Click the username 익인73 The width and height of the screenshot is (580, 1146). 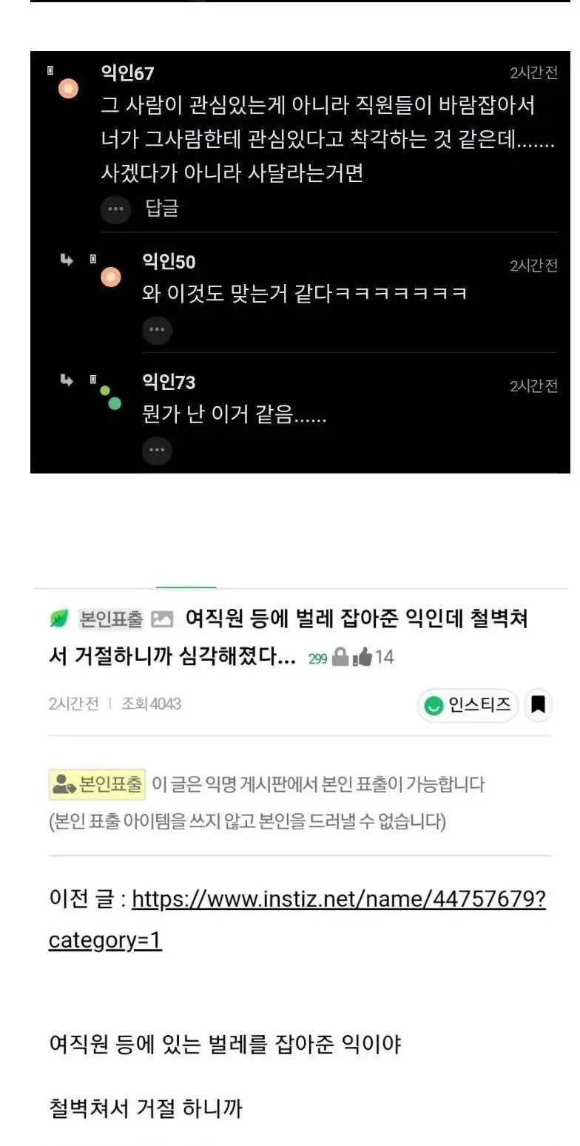click(169, 382)
